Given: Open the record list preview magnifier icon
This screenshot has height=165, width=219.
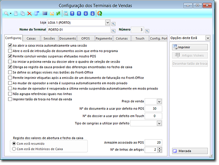Looking at the screenshot, I should click(66, 14).
